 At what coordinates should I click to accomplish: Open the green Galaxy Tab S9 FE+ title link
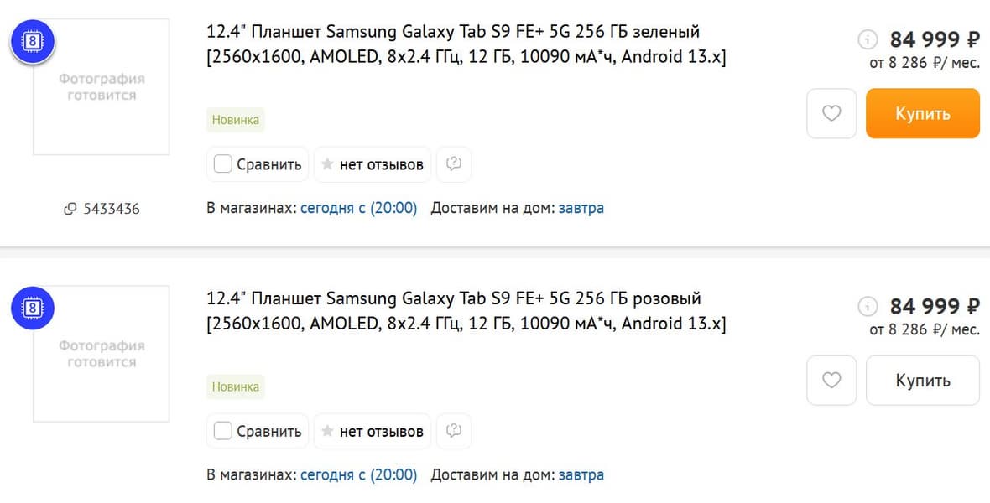coord(453,32)
